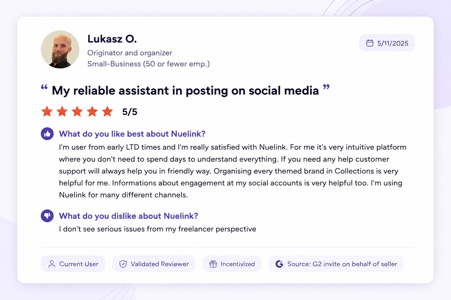Viewport: 451px width, 300px height.
Task: Open Lukasz O. profile photo
Action: [60, 50]
